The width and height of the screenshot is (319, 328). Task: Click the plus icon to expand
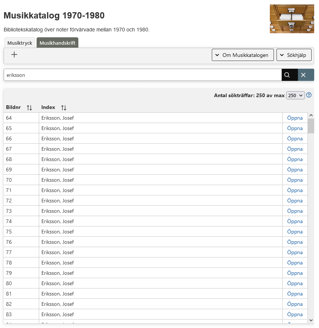14,55
